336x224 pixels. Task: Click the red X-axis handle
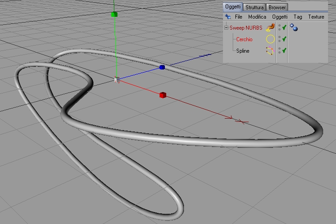163,95
